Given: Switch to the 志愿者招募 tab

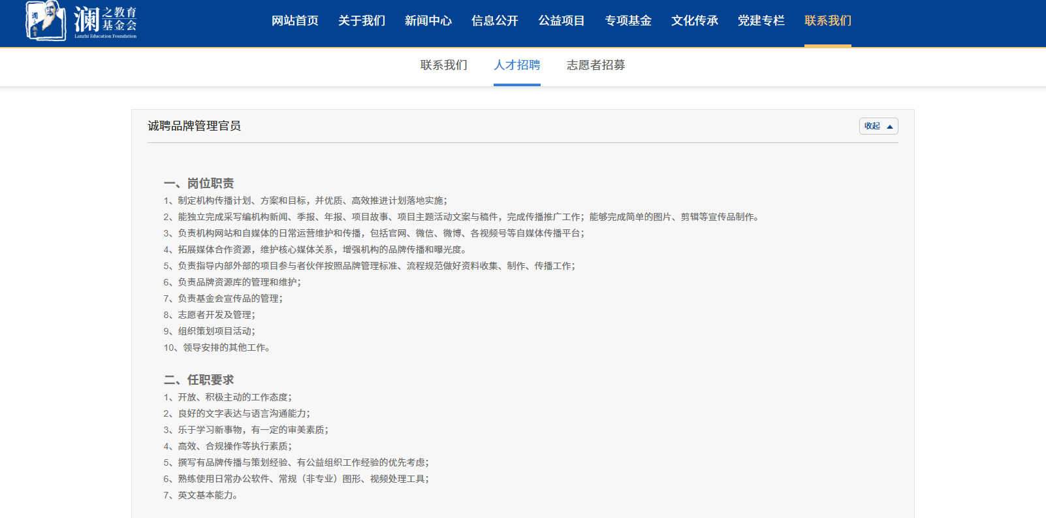Looking at the screenshot, I should click(595, 65).
